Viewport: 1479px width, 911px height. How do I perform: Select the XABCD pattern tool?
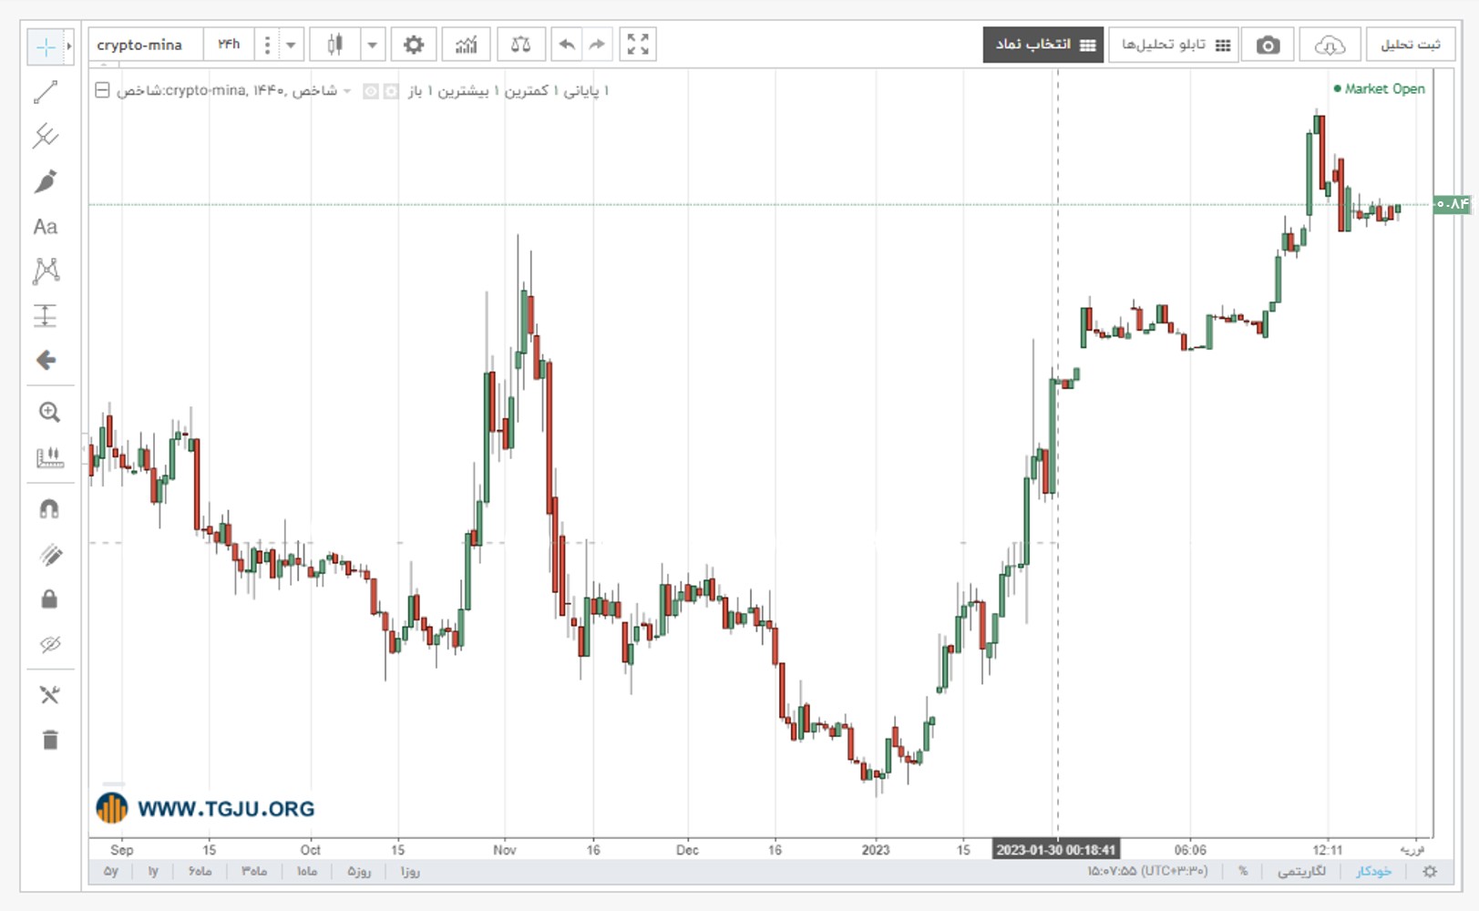pos(46,271)
